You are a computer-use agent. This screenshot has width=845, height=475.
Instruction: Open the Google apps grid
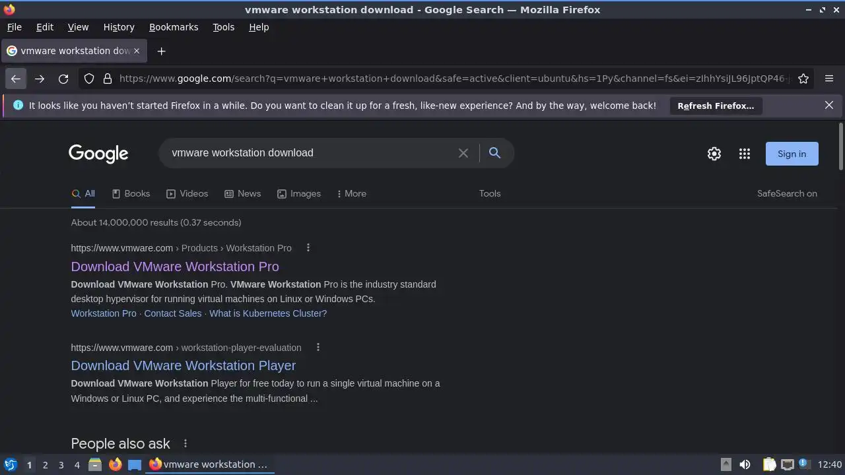tap(745, 154)
